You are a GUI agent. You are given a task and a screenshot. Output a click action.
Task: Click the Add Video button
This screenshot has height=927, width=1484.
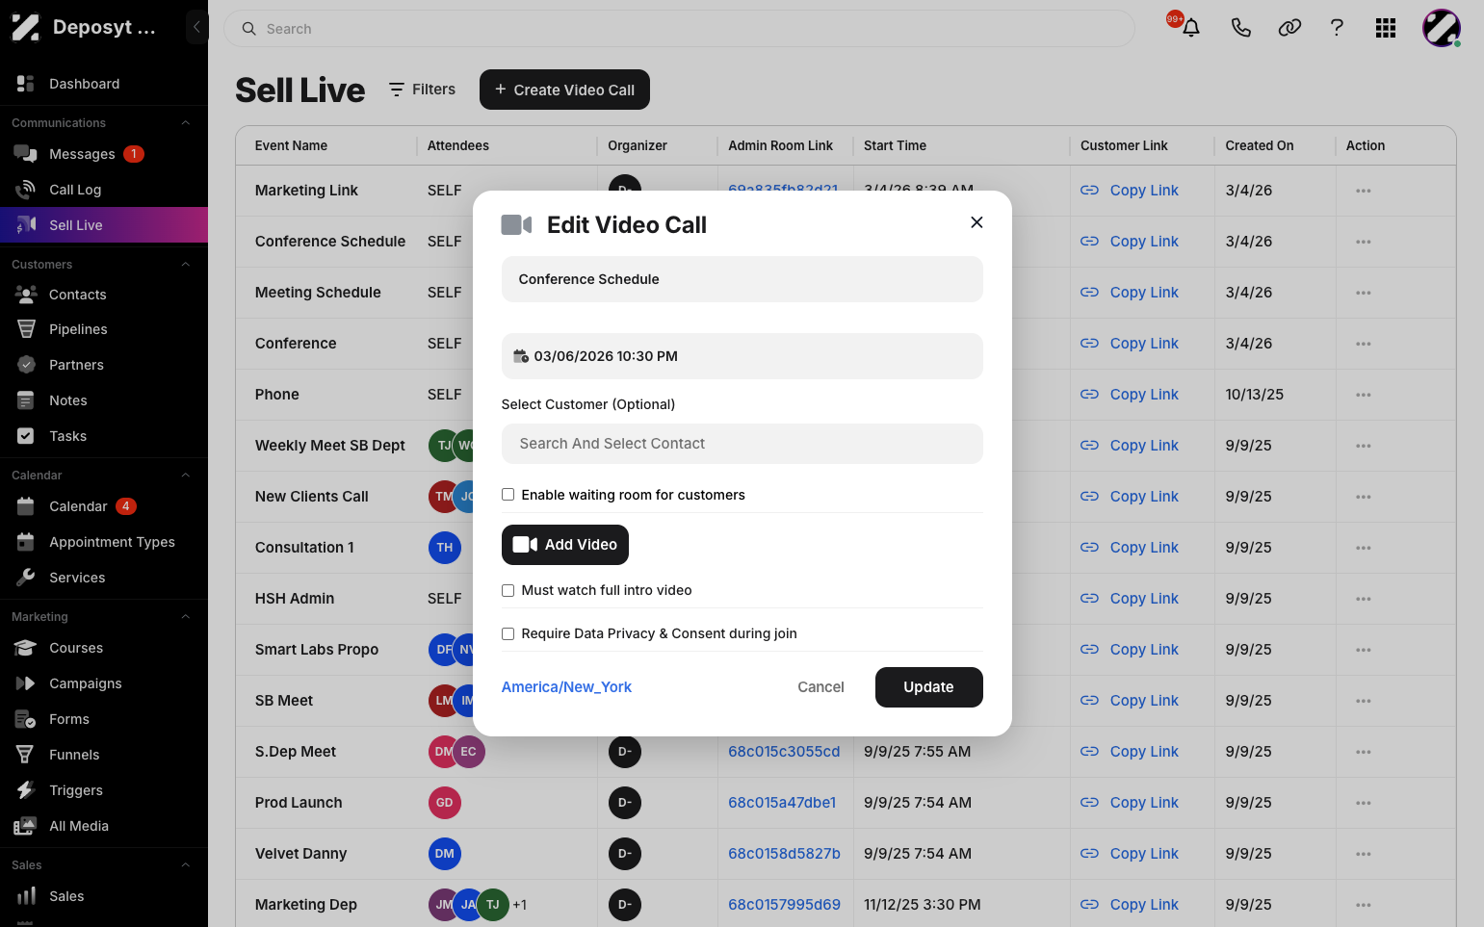[x=565, y=545]
